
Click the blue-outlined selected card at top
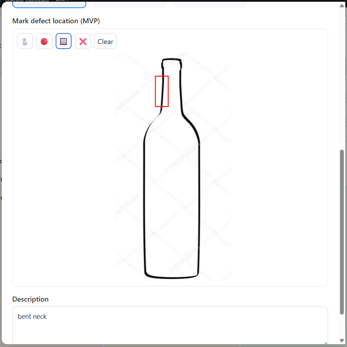[49, 5]
